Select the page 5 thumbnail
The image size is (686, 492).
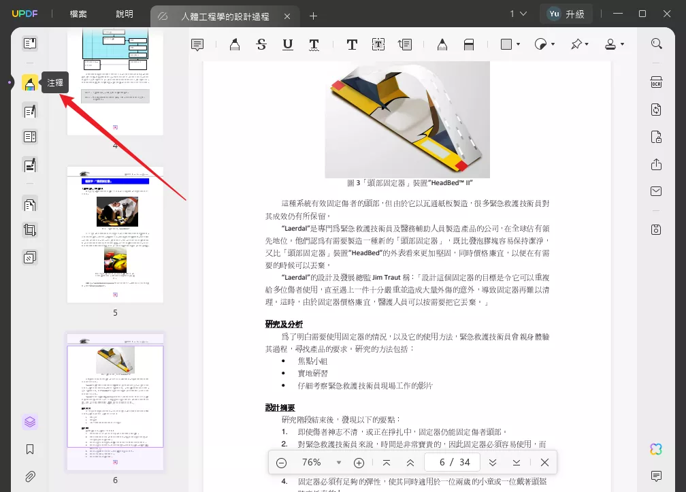click(x=115, y=234)
